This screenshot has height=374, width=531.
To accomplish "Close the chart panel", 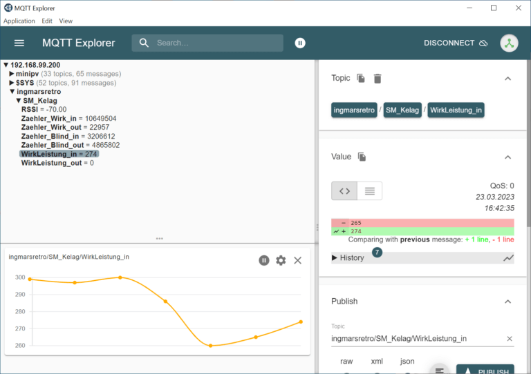I will pos(298,260).
